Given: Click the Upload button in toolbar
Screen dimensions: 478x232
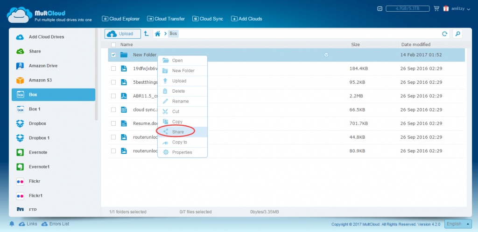Looking at the screenshot, I should (x=123, y=34).
